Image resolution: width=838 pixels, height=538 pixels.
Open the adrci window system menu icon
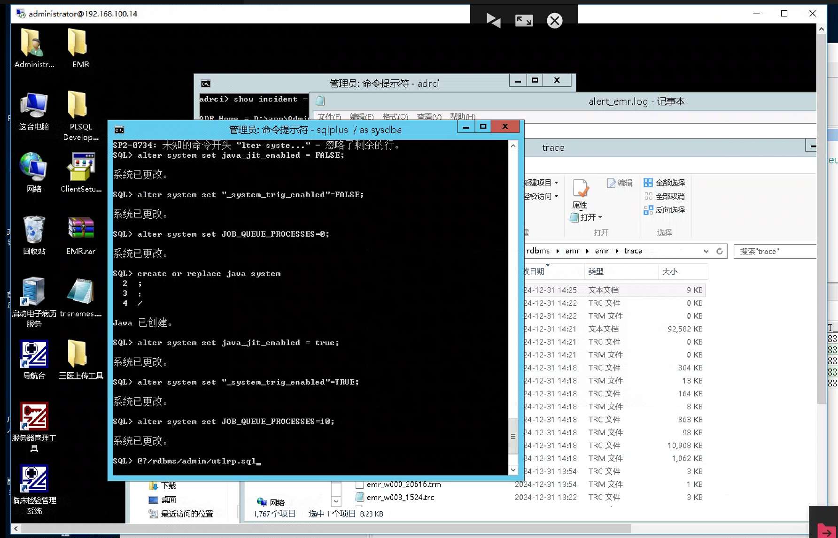click(x=205, y=84)
